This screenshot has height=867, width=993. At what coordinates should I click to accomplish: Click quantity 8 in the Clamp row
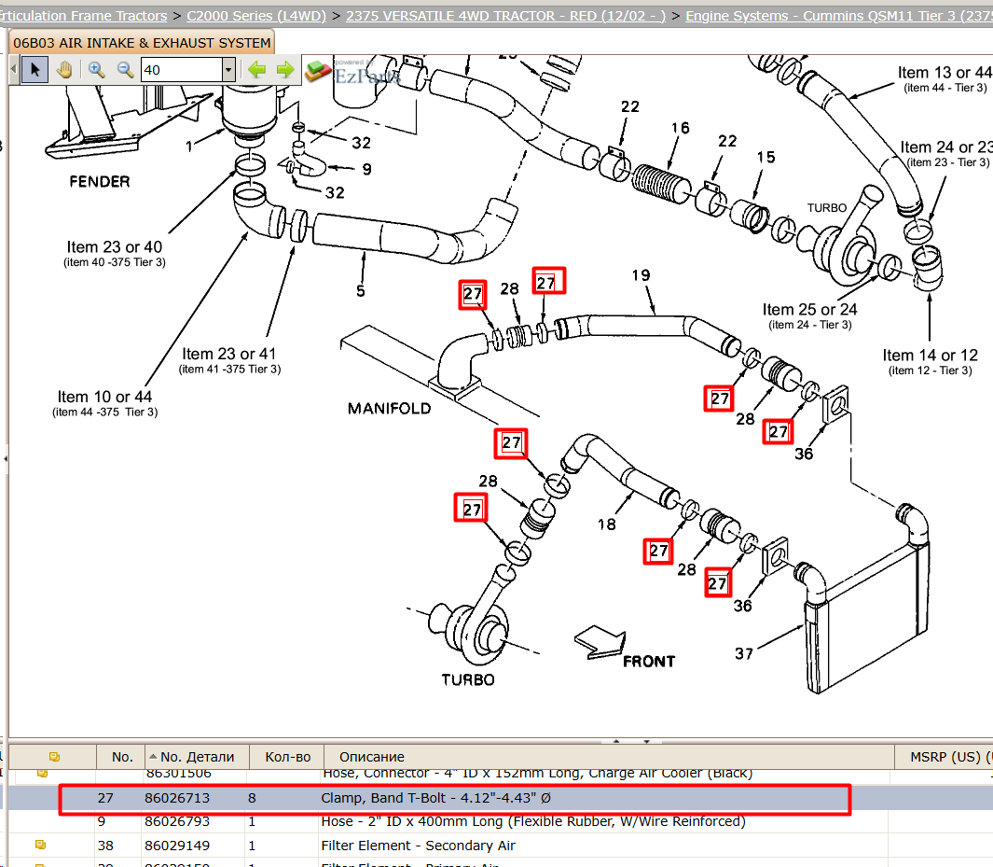[x=252, y=798]
